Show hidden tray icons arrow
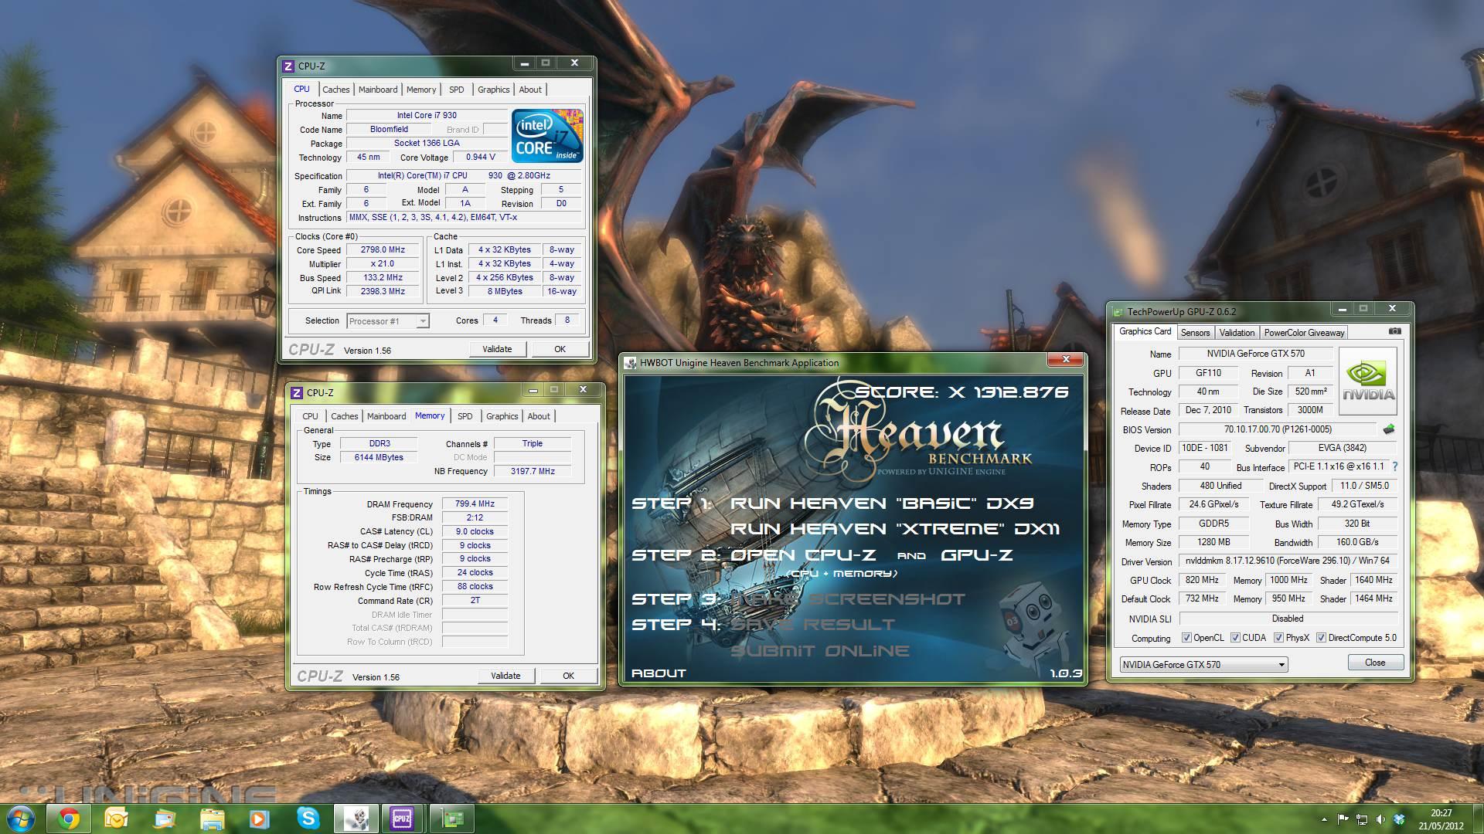Image resolution: width=1484 pixels, height=834 pixels. (1325, 819)
